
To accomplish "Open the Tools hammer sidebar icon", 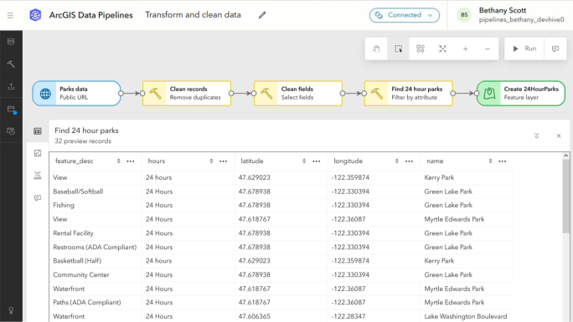I will [x=11, y=64].
